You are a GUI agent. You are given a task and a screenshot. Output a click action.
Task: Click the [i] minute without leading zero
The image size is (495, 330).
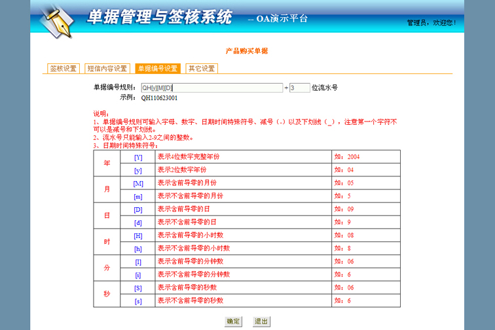click(138, 274)
